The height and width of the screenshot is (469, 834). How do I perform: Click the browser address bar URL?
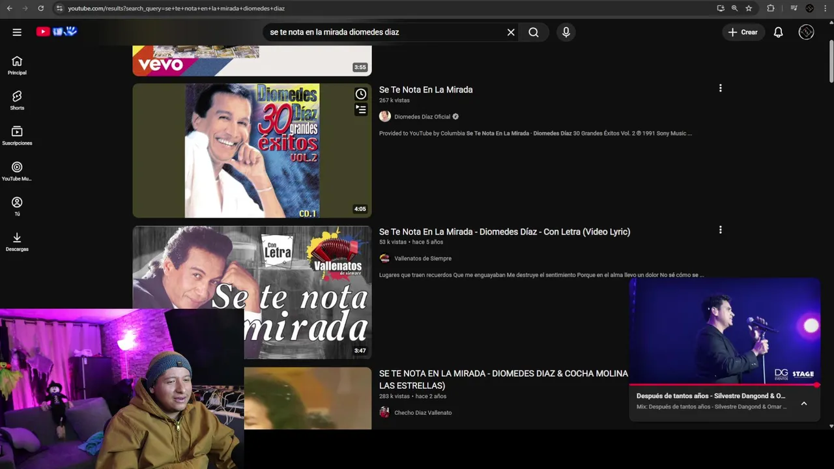tap(176, 8)
